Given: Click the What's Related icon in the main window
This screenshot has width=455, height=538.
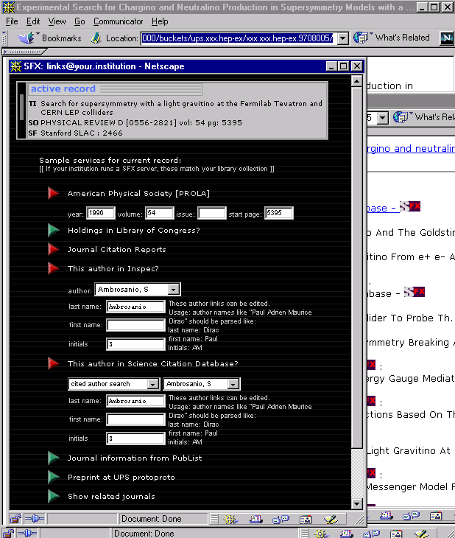Looking at the screenshot, I should (361, 38).
